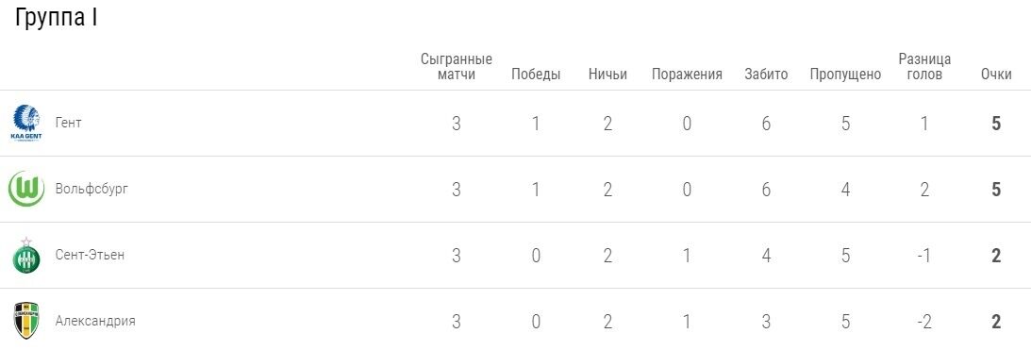The image size is (1031, 350).
Task: Click the Группа I heading
Action: tap(57, 18)
